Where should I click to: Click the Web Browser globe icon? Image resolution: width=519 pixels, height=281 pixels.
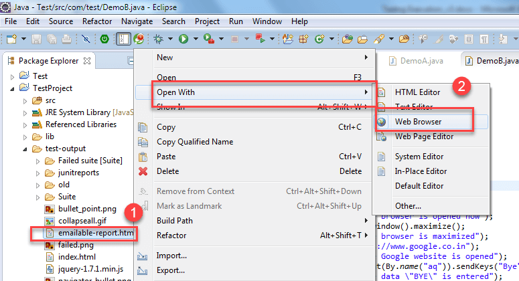pos(382,122)
